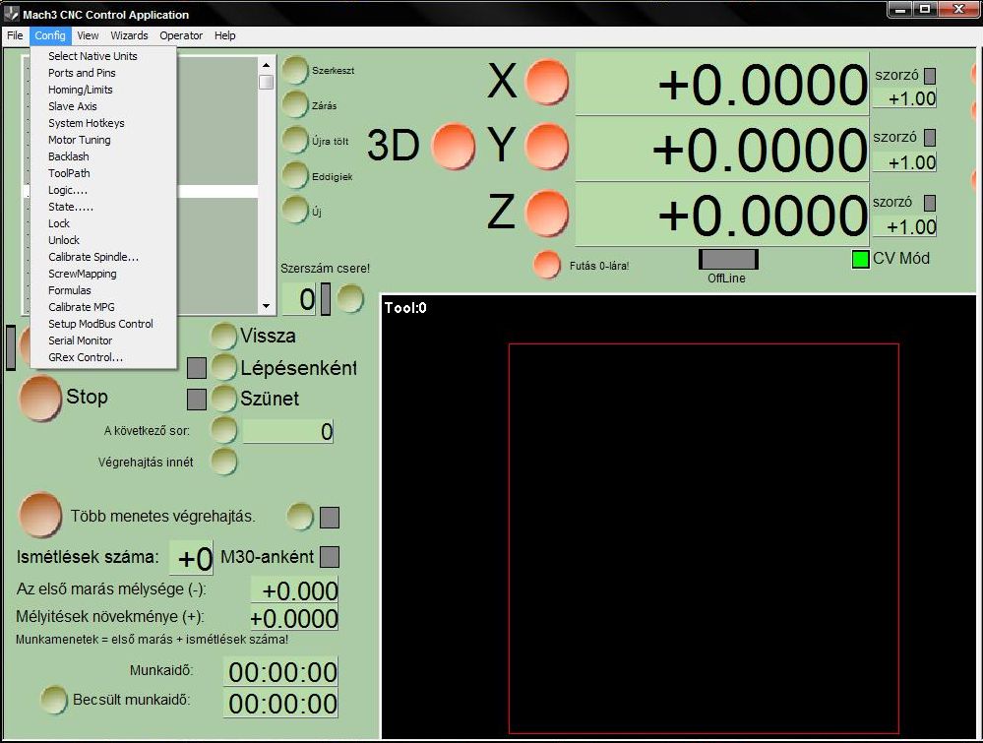The image size is (983, 743).
Task: Click the X axis position readout
Action: 722,84
